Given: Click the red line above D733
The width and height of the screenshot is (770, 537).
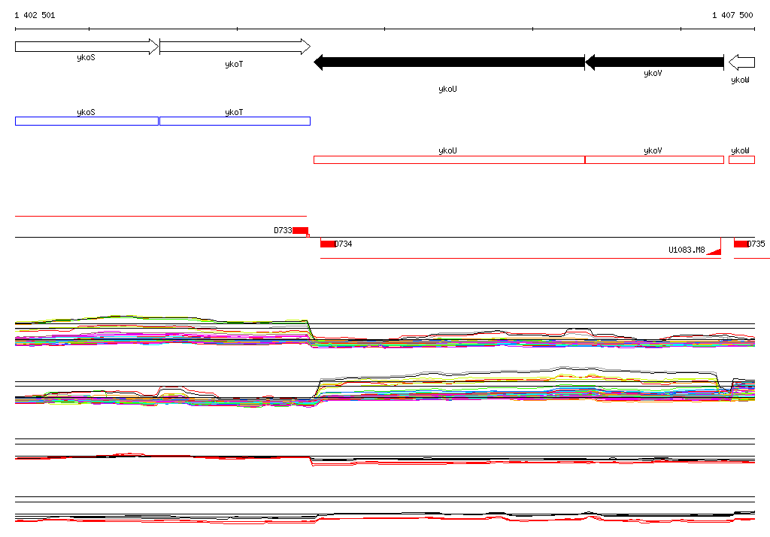Looking at the screenshot, I should [x=161, y=216].
